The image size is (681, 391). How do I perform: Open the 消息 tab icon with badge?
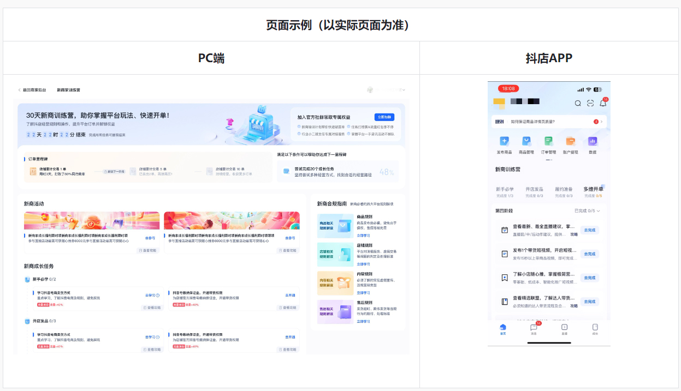point(534,328)
